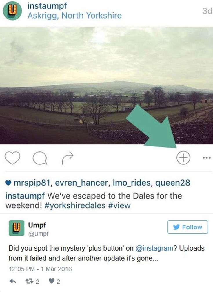Tap the circled plus button
This screenshot has width=213, height=292.
(x=183, y=158)
